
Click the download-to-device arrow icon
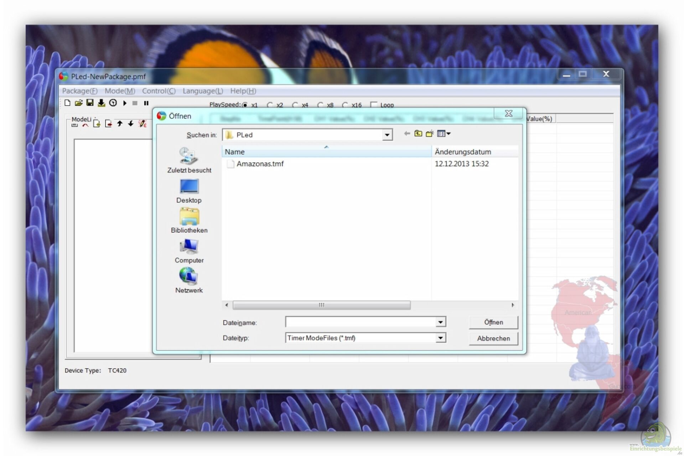tap(101, 103)
